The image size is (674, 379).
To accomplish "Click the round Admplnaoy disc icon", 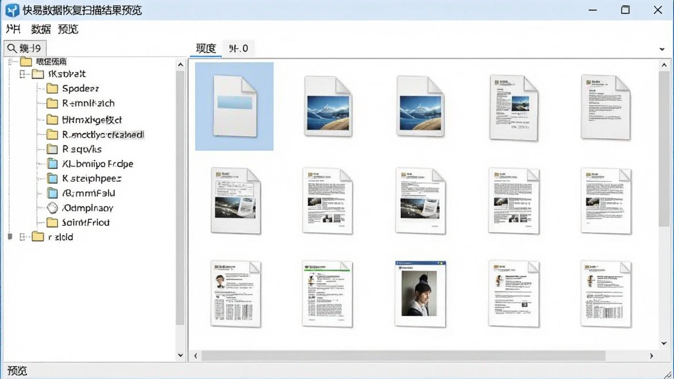I will 53,208.
